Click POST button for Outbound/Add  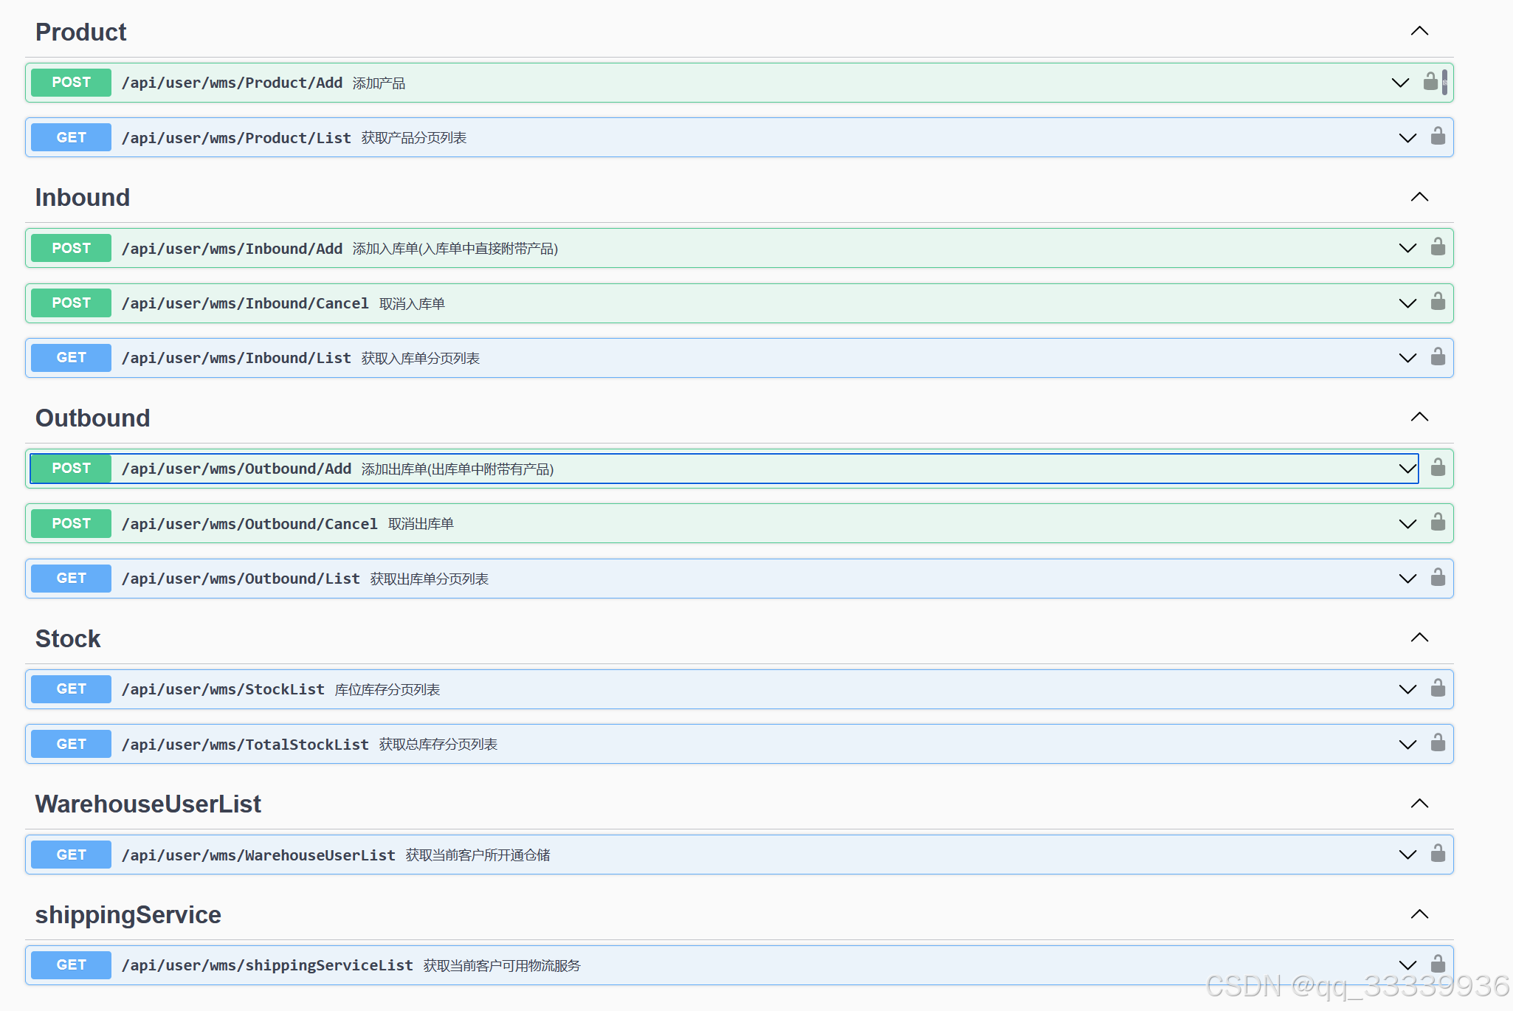[x=72, y=469]
